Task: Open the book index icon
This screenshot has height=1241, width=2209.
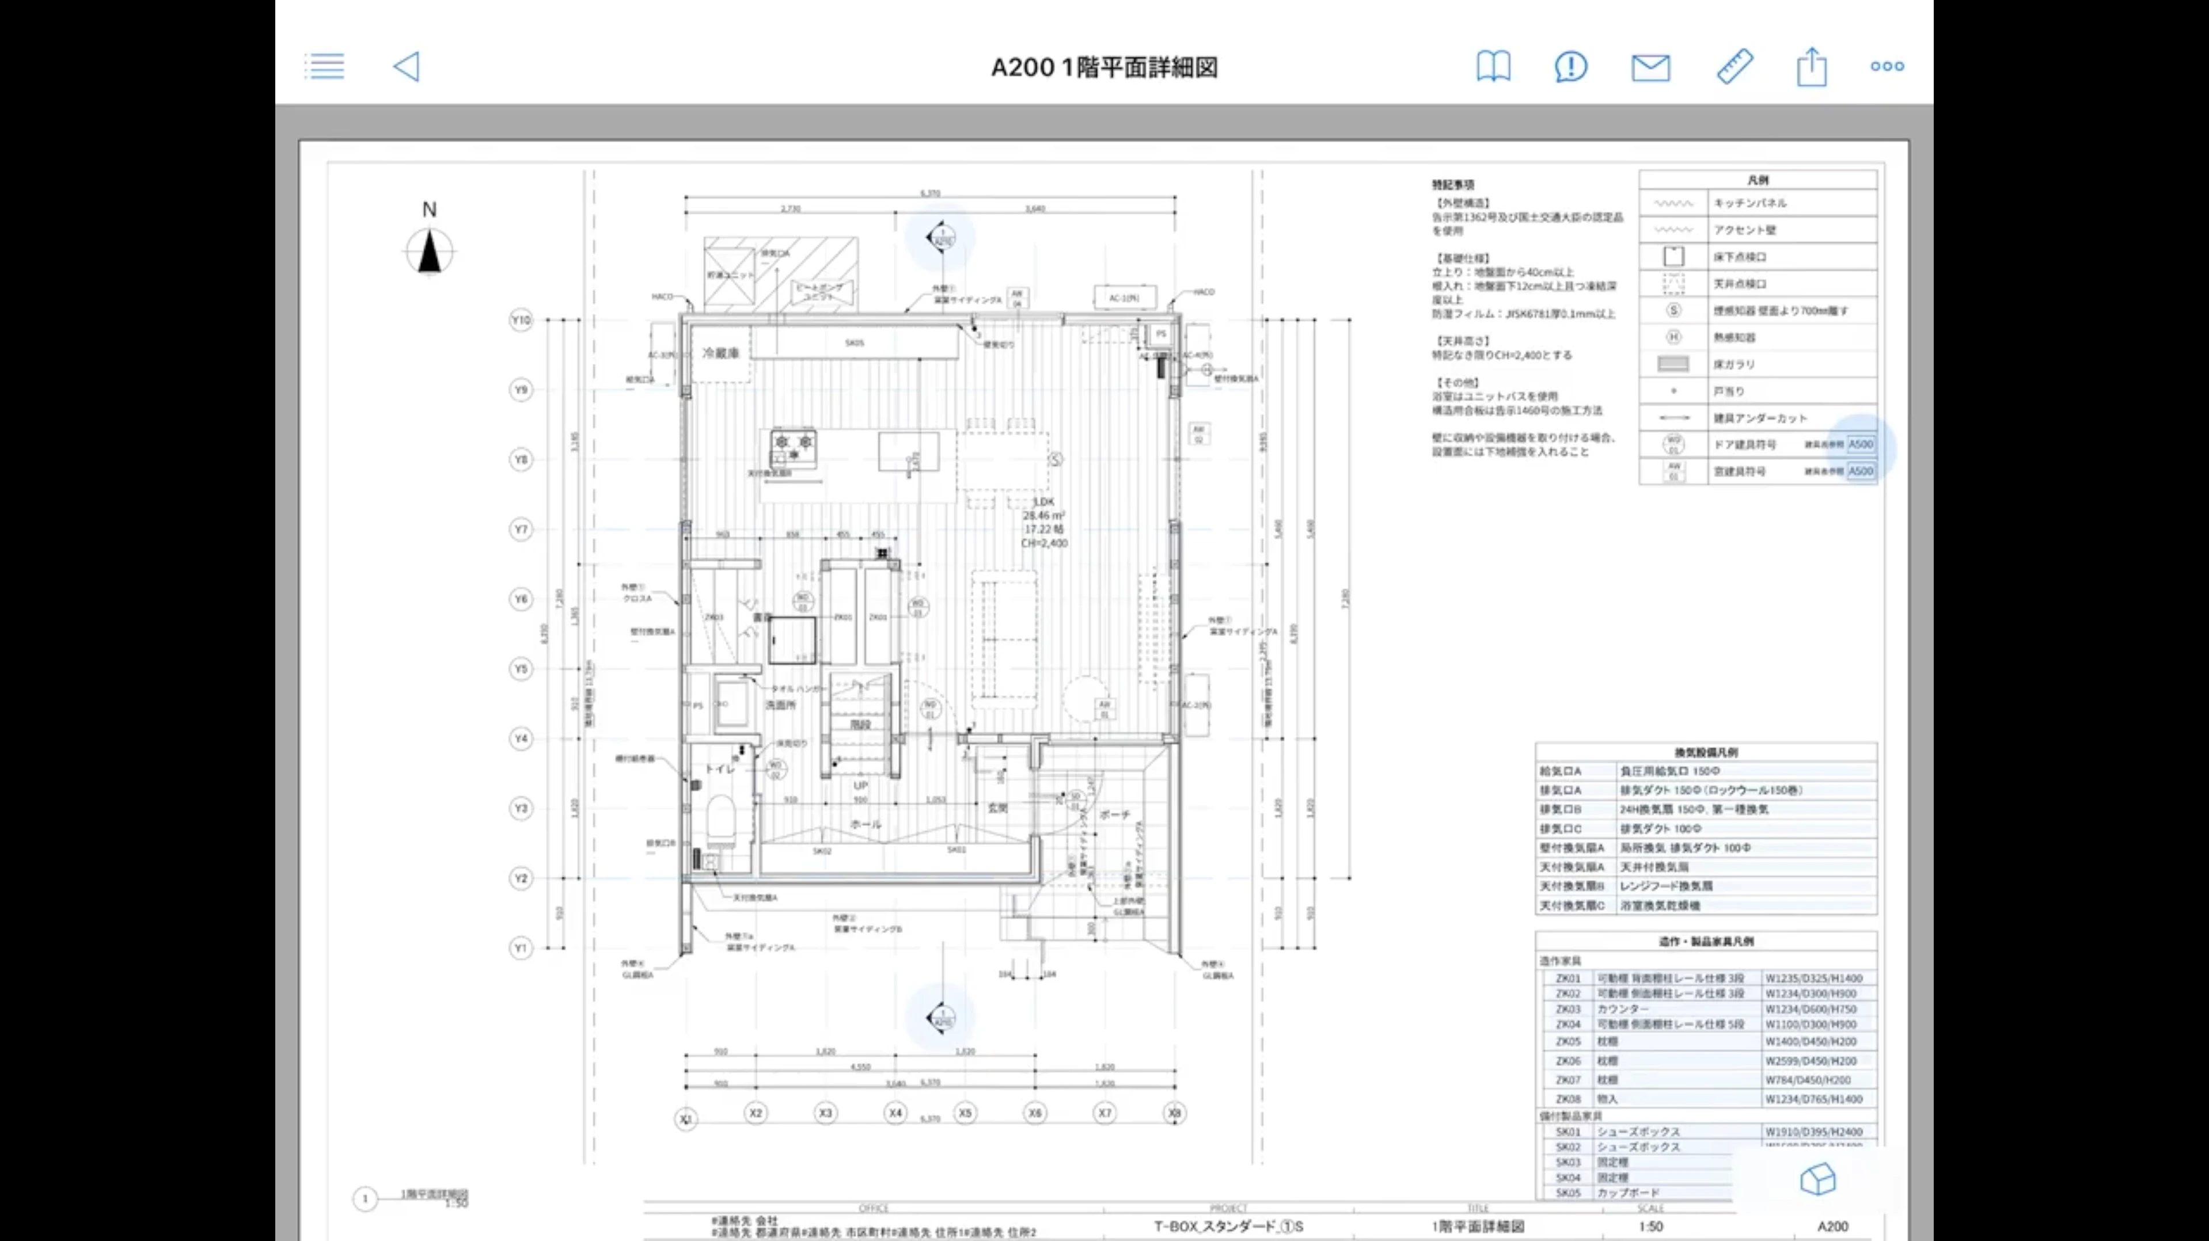Action: [x=1493, y=66]
